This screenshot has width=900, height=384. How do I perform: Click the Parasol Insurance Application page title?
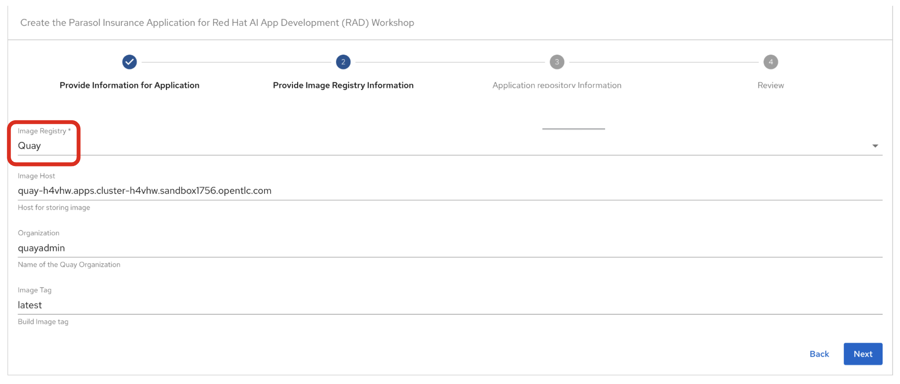pos(217,23)
